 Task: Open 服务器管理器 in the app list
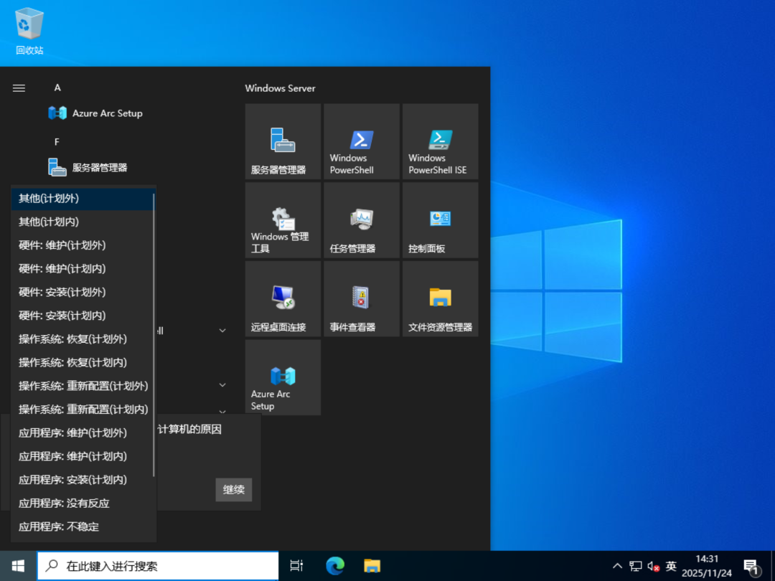(88, 167)
